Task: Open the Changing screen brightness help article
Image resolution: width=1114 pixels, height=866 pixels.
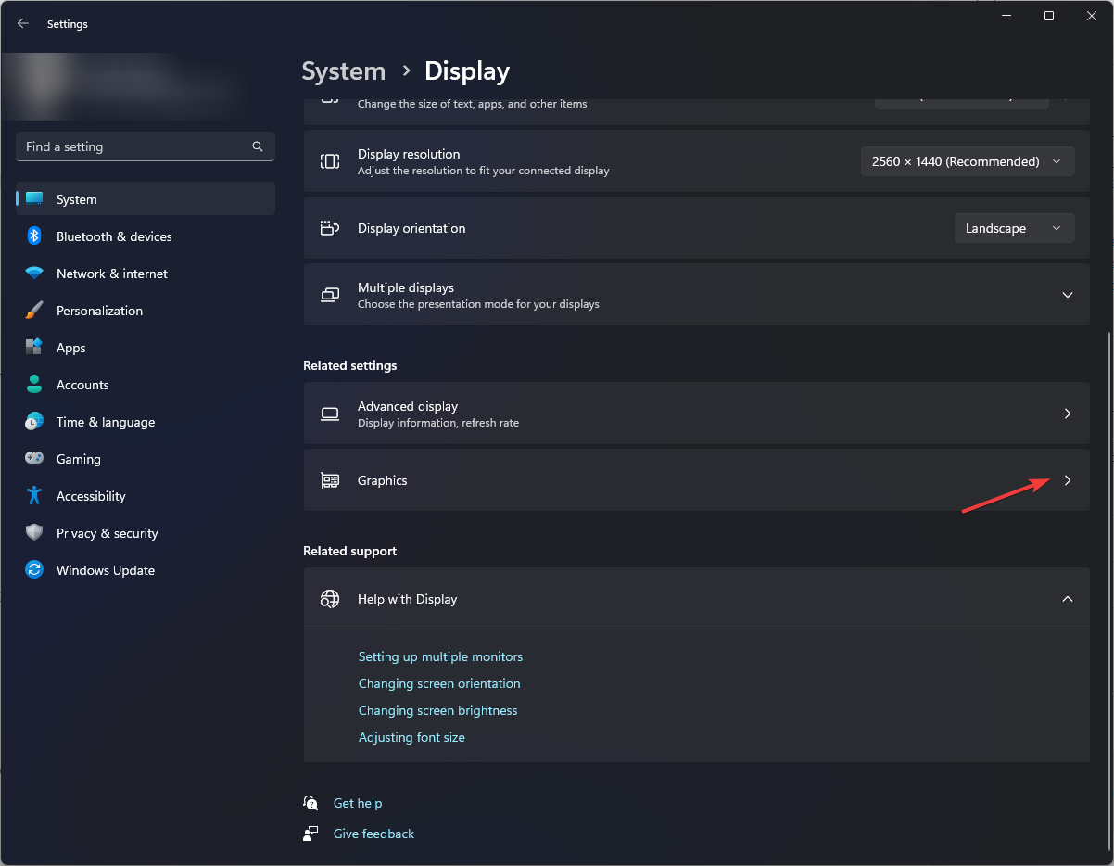Action: (x=437, y=710)
